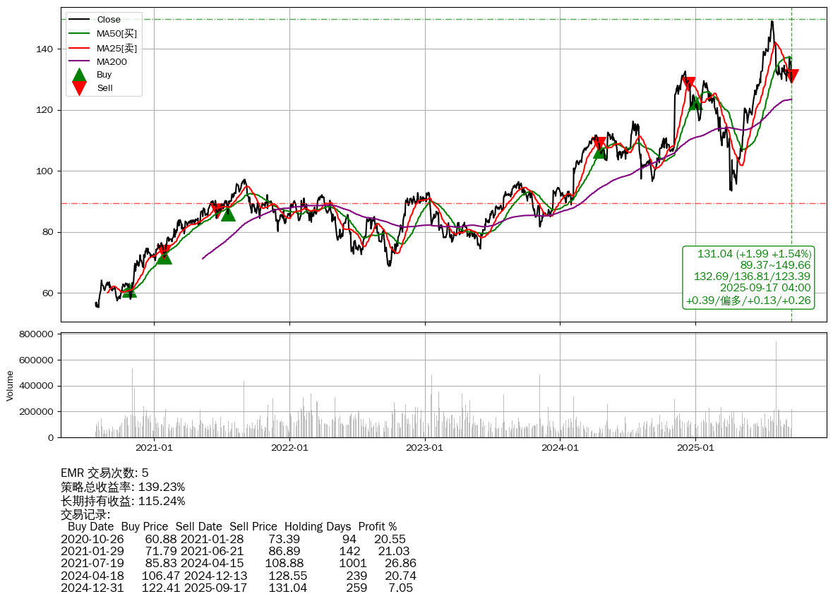Click the tallest volume bar in 2025
Viewport: 833px width, 601px height.
pos(776,388)
